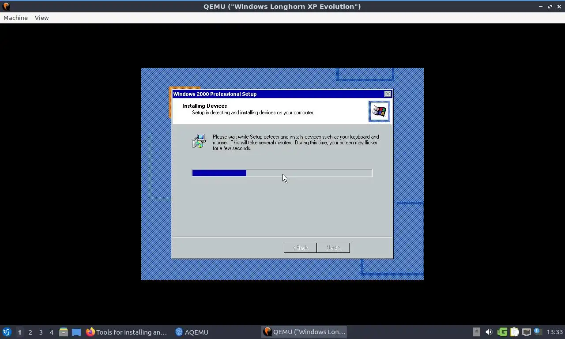
Task: Maximize the QEMU window
Action: tap(550, 7)
